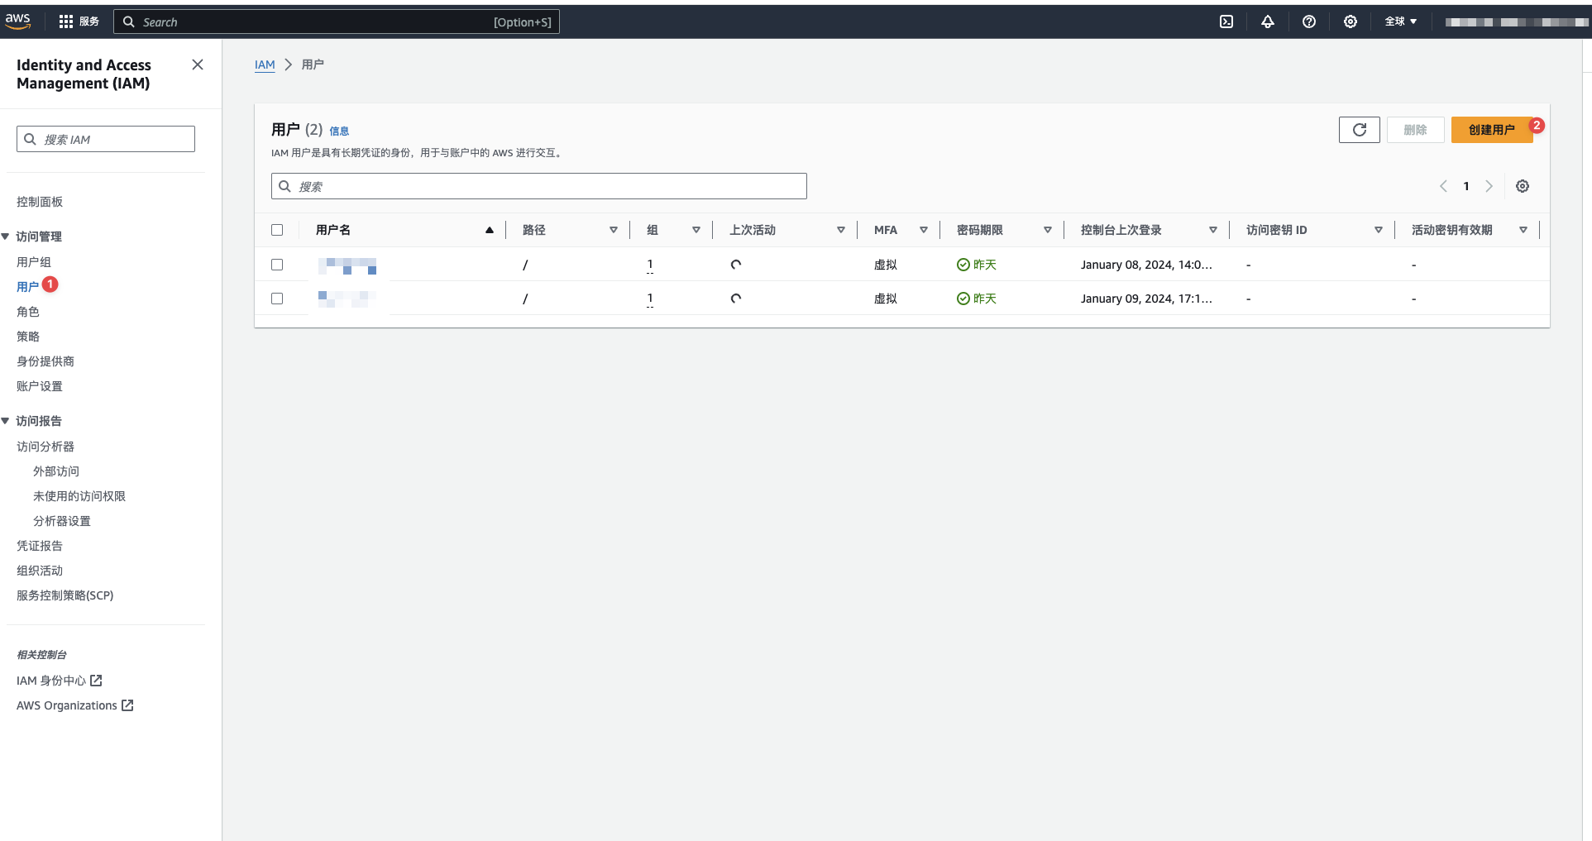Screen dimensions: 1592x841
Task: Sort by 组 column arrow
Action: [x=696, y=230]
